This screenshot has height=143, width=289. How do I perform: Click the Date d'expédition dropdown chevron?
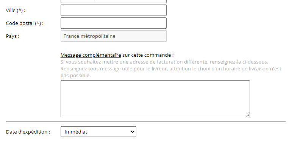click(x=132, y=132)
